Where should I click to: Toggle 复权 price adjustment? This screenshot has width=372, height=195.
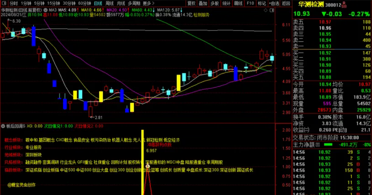coord(191,3)
